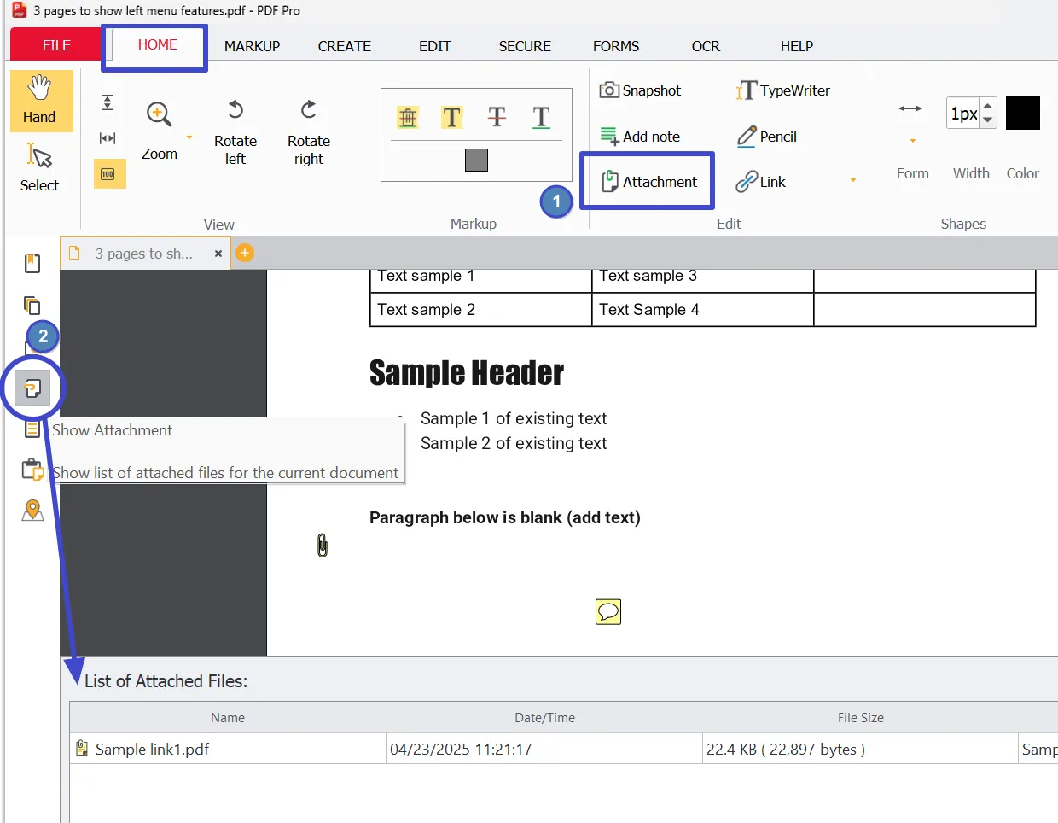Viewport: 1058px width, 823px height.
Task: Pick the strikethrough text tool
Action: [497, 117]
